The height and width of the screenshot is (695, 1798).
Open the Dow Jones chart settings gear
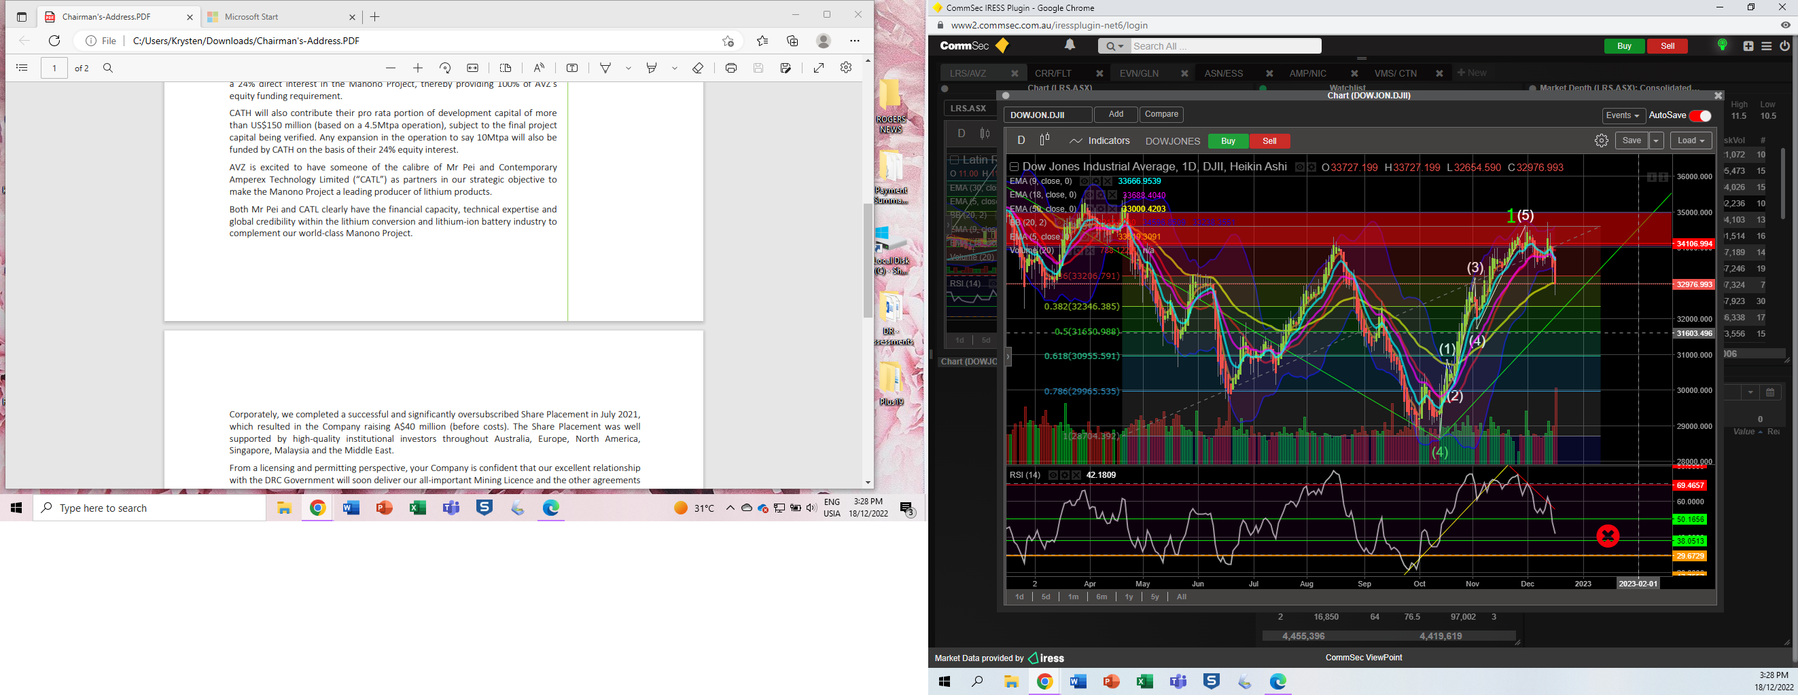(1602, 140)
